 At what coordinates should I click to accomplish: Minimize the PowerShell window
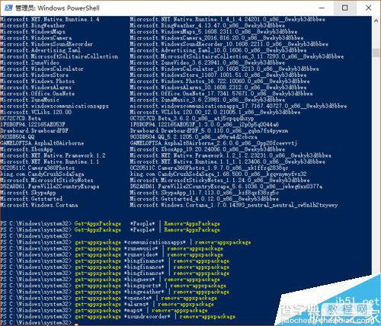[x=322, y=8]
